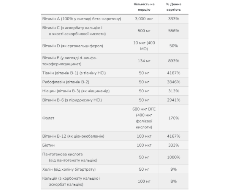This screenshot has height=190, width=228.
Task: Select the Холін (від холіну бітартрату) label
Action: (68, 169)
